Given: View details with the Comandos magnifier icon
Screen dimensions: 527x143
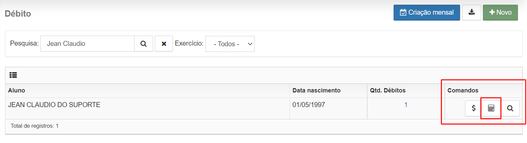Looking at the screenshot, I should pos(510,108).
